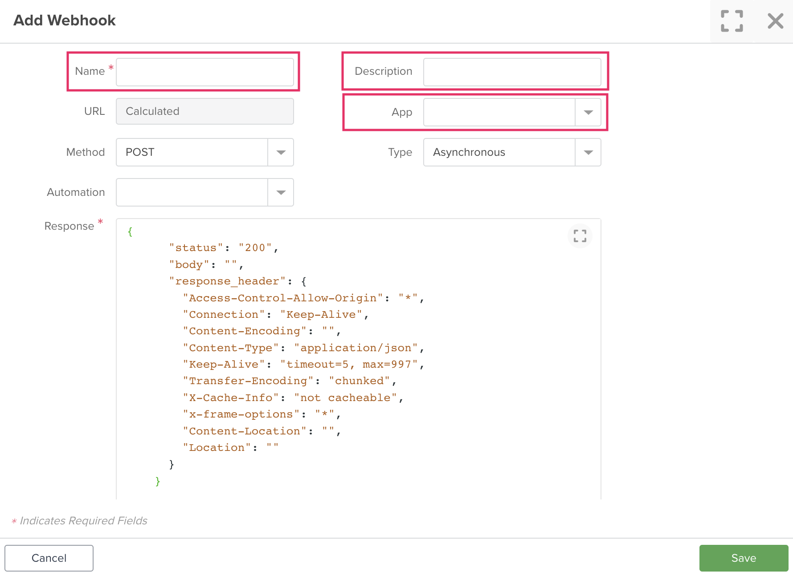This screenshot has width=793, height=576.
Task: Open the App dropdown arrow
Action: pyautogui.click(x=588, y=112)
